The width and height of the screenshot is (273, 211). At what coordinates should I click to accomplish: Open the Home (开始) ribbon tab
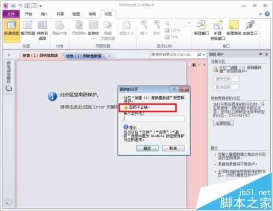(x=28, y=14)
